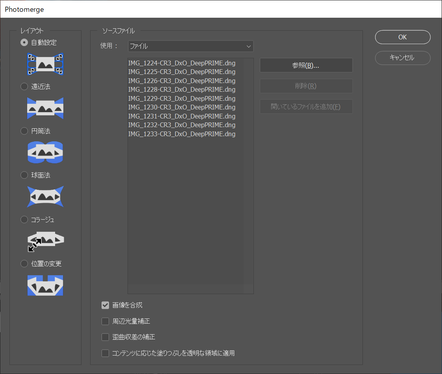
Task: Pick the コラージュ radio button
Action: 24,219
